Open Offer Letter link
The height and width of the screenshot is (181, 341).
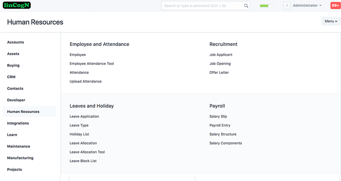pyautogui.click(x=219, y=72)
